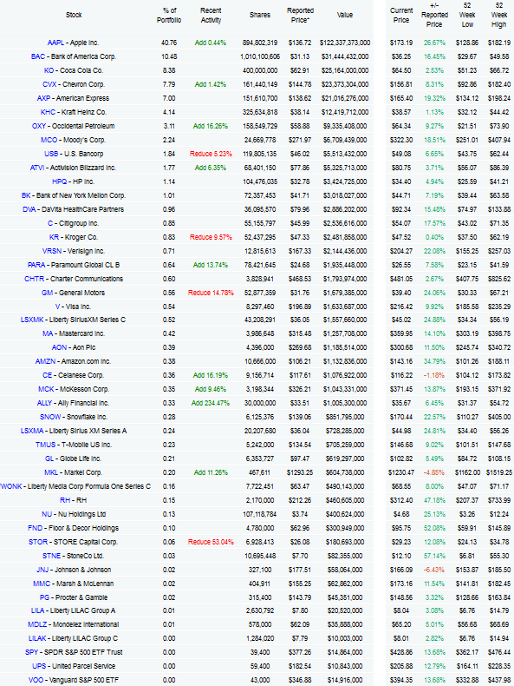Open the AAPL ticker link

[55, 43]
